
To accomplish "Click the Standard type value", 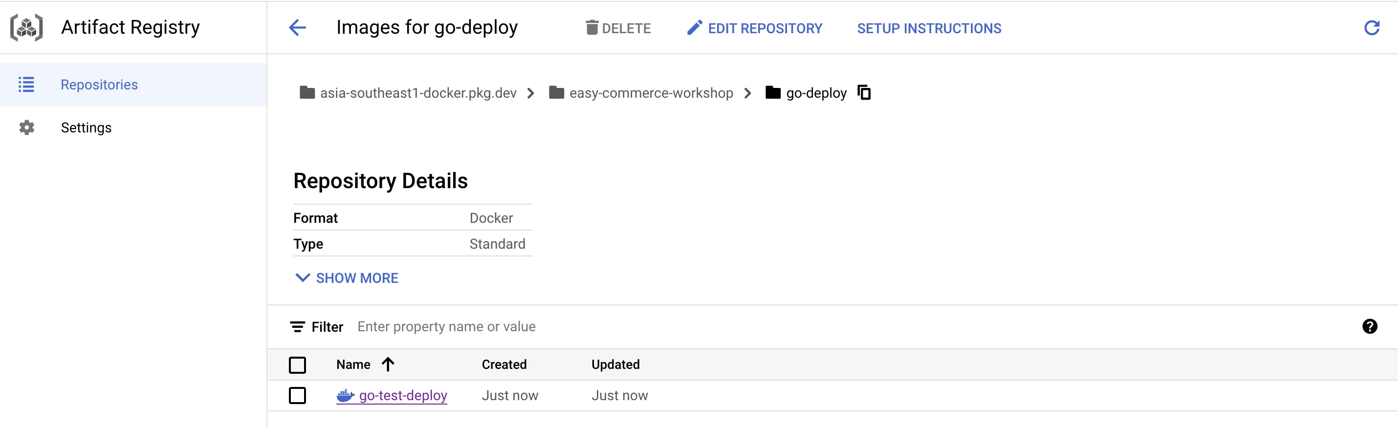I will click(497, 244).
